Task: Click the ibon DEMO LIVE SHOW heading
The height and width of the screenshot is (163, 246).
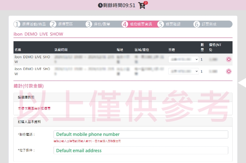Action: coord(38,34)
